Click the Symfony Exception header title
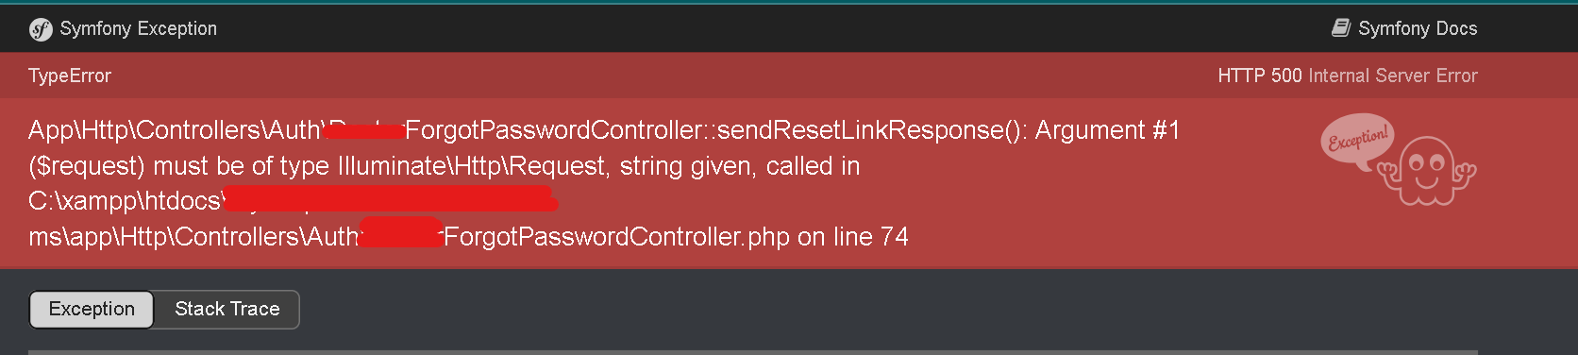1578x355 pixels. (138, 28)
